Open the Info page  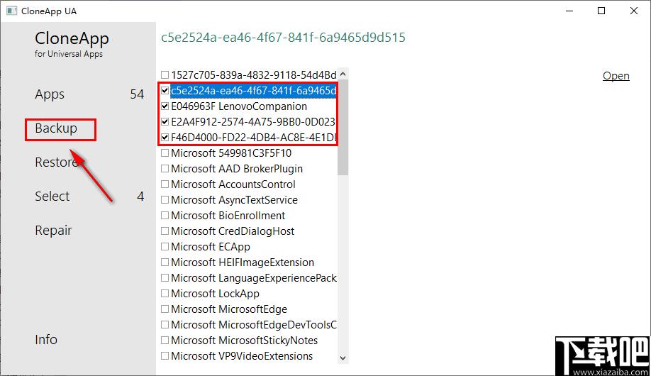[46, 339]
